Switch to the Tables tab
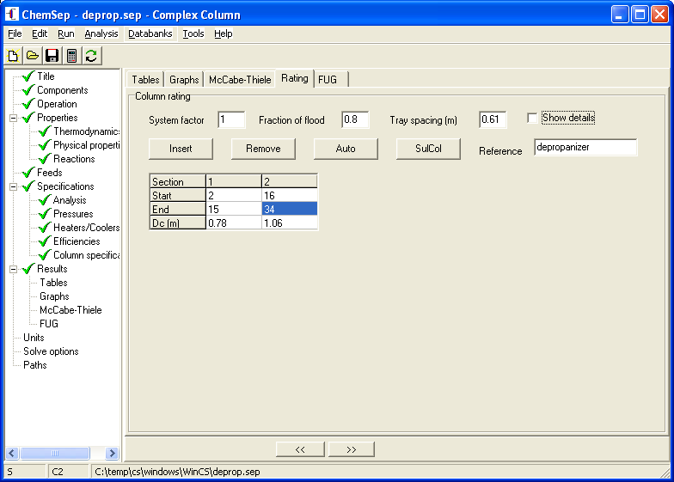Image resolution: width=674 pixels, height=482 pixels. (145, 79)
